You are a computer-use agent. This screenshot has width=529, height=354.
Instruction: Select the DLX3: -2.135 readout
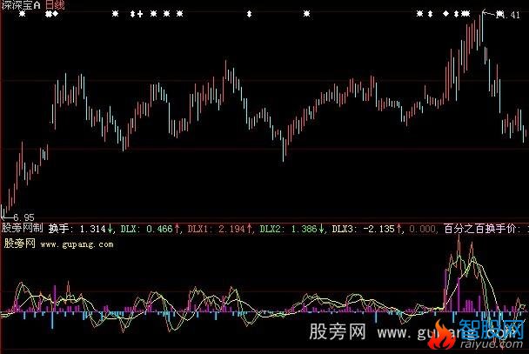click(366, 229)
